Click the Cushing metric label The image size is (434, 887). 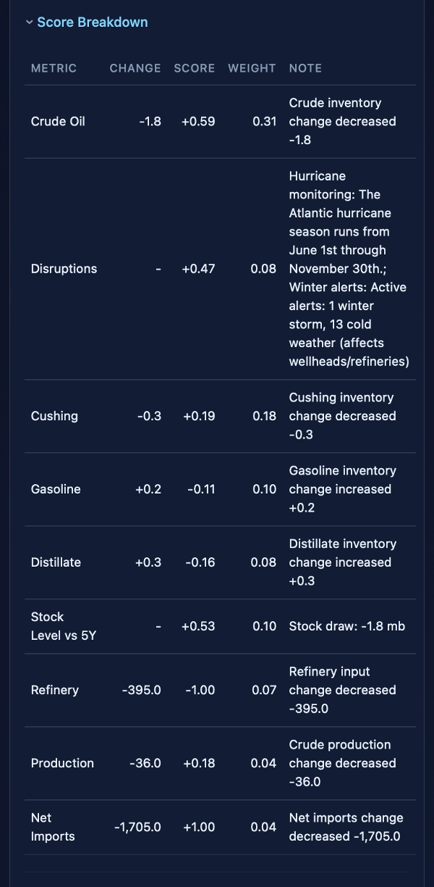click(x=54, y=416)
